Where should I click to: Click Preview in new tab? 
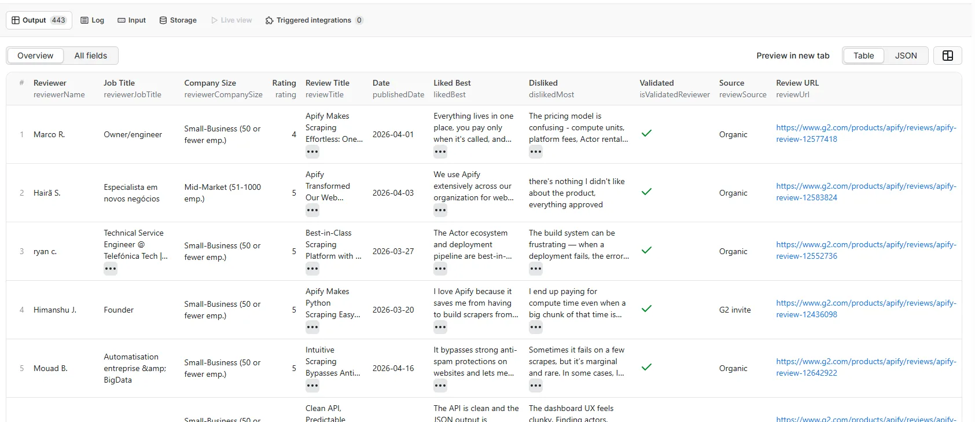793,56
